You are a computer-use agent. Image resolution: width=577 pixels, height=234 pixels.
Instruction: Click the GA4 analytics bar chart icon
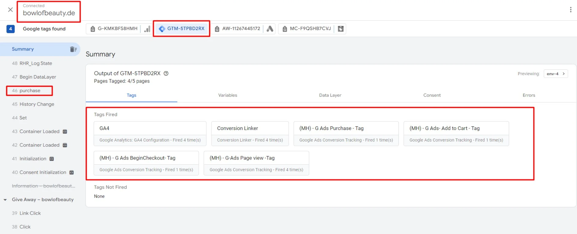tap(147, 29)
